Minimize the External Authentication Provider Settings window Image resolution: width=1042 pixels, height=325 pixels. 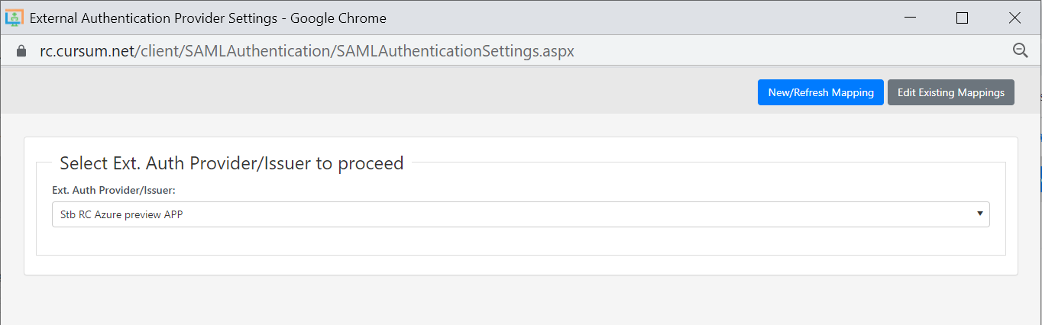pyautogui.click(x=909, y=18)
